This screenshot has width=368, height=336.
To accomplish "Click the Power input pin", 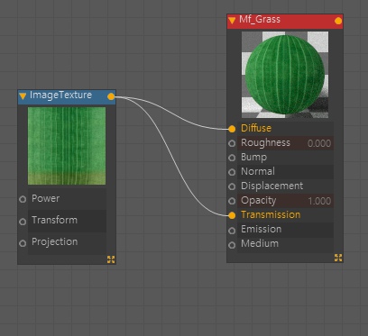I will tap(23, 199).
